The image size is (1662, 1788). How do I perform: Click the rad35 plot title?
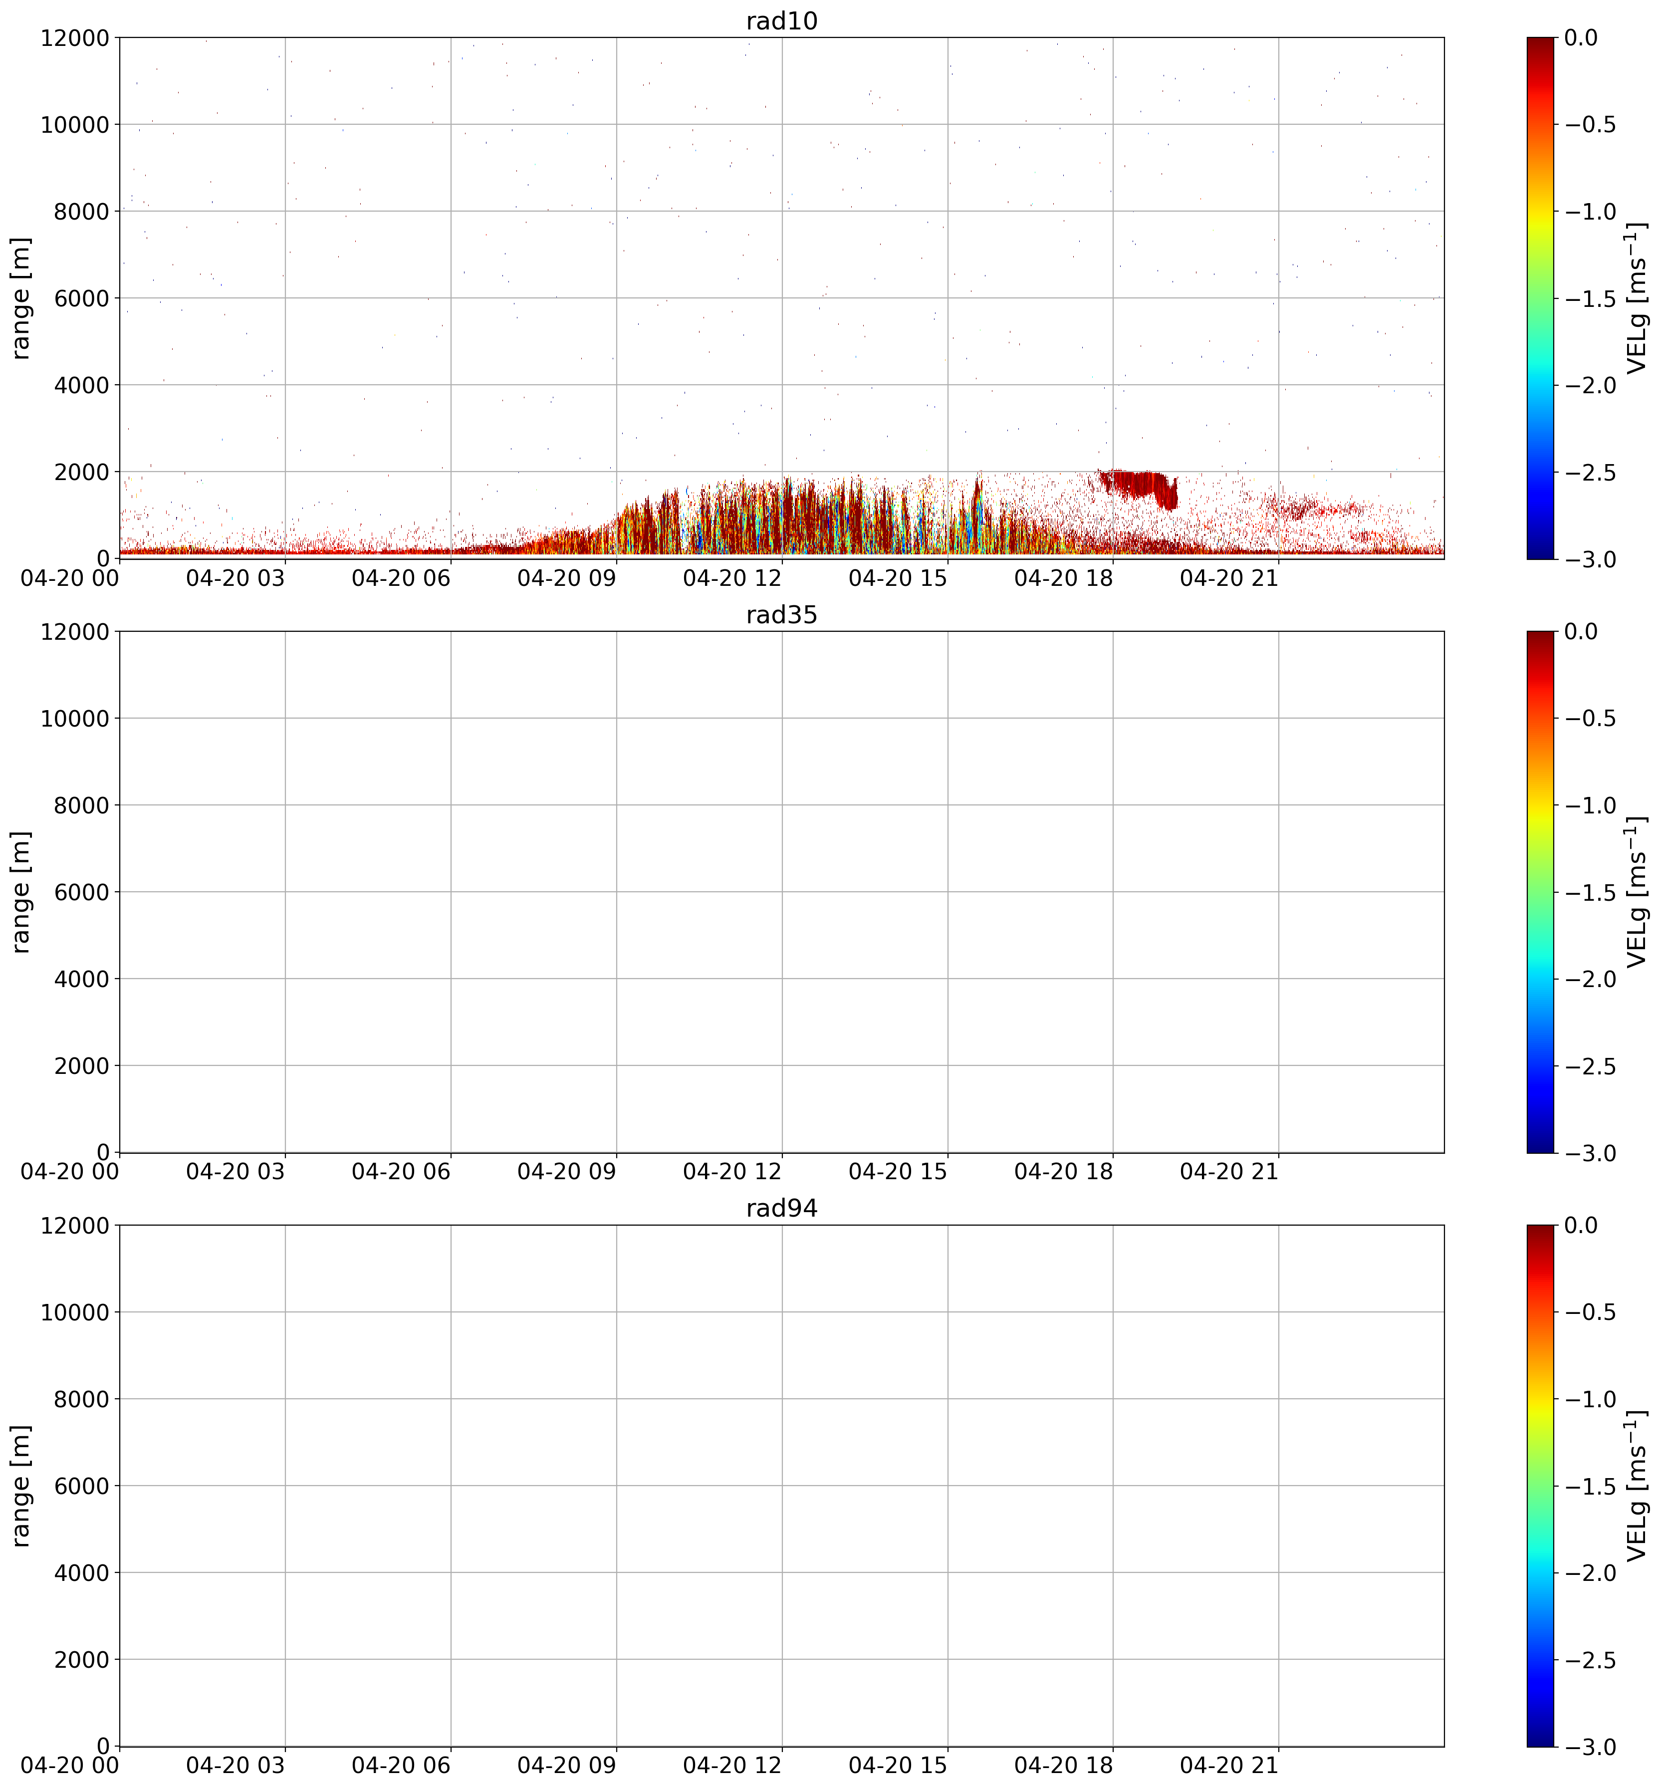(781, 615)
